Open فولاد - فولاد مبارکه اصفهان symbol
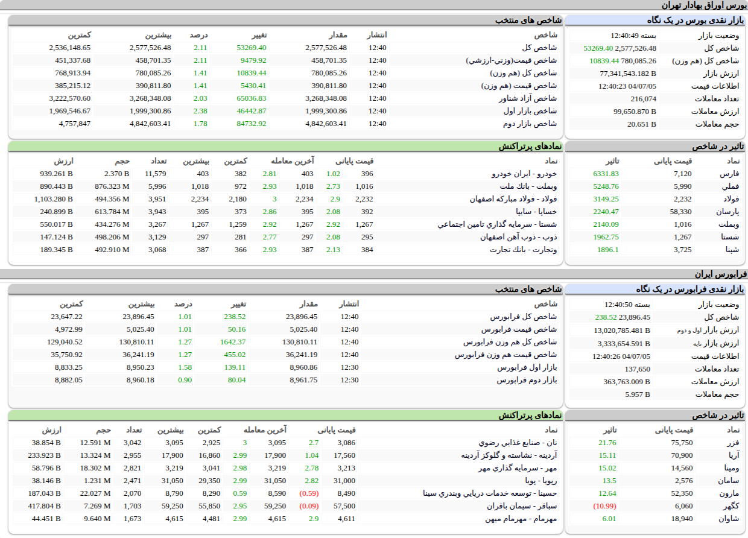 (514, 199)
